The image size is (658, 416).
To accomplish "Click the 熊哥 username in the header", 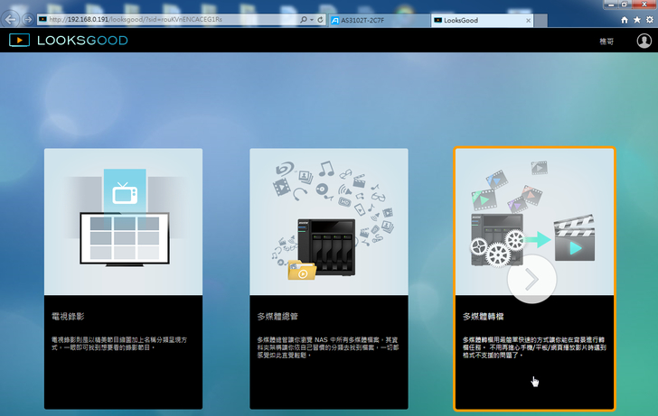I will [606, 42].
